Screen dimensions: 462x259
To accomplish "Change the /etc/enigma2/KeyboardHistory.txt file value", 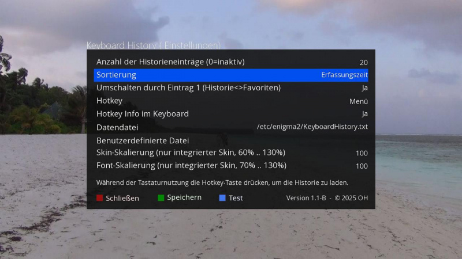I will tap(312, 127).
